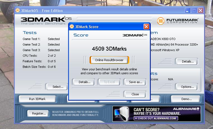Close the 3DMark05 Free Edition window
The height and width of the screenshot is (129, 213).
coord(200,11)
